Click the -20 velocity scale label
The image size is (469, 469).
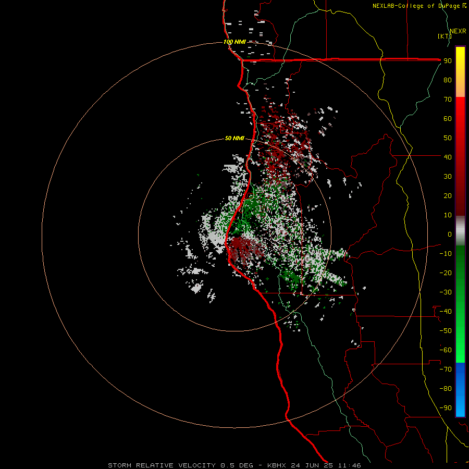tap(446, 273)
